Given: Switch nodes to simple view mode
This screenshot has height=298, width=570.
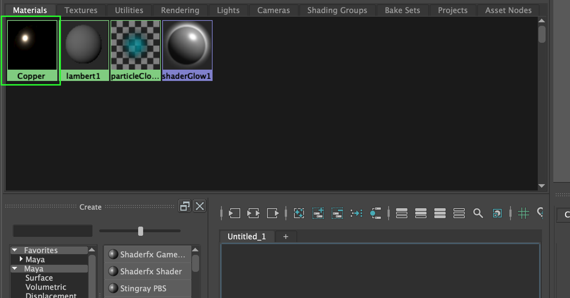Looking at the screenshot, I should point(402,213).
